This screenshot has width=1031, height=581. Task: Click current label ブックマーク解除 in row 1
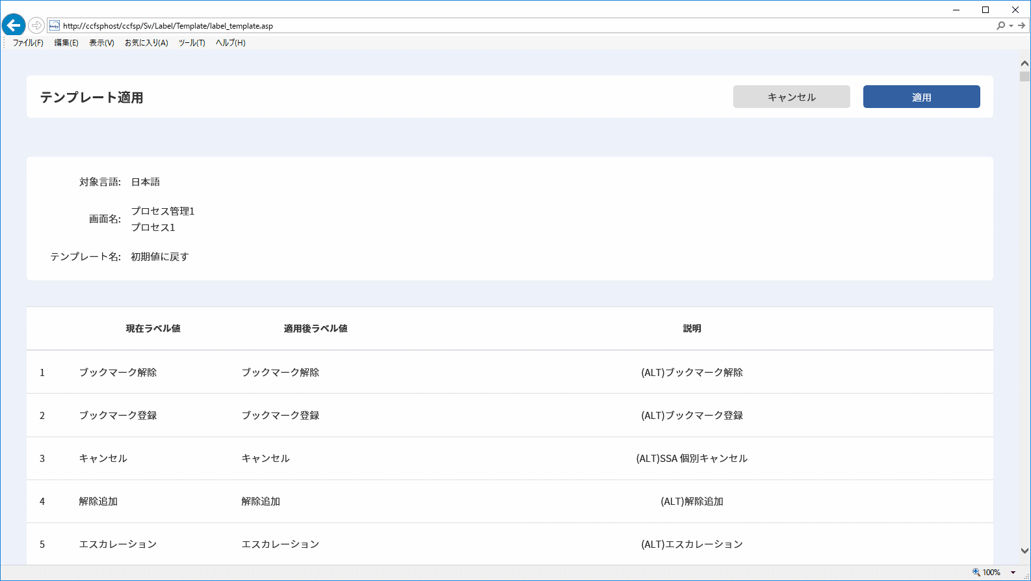pyautogui.click(x=118, y=373)
